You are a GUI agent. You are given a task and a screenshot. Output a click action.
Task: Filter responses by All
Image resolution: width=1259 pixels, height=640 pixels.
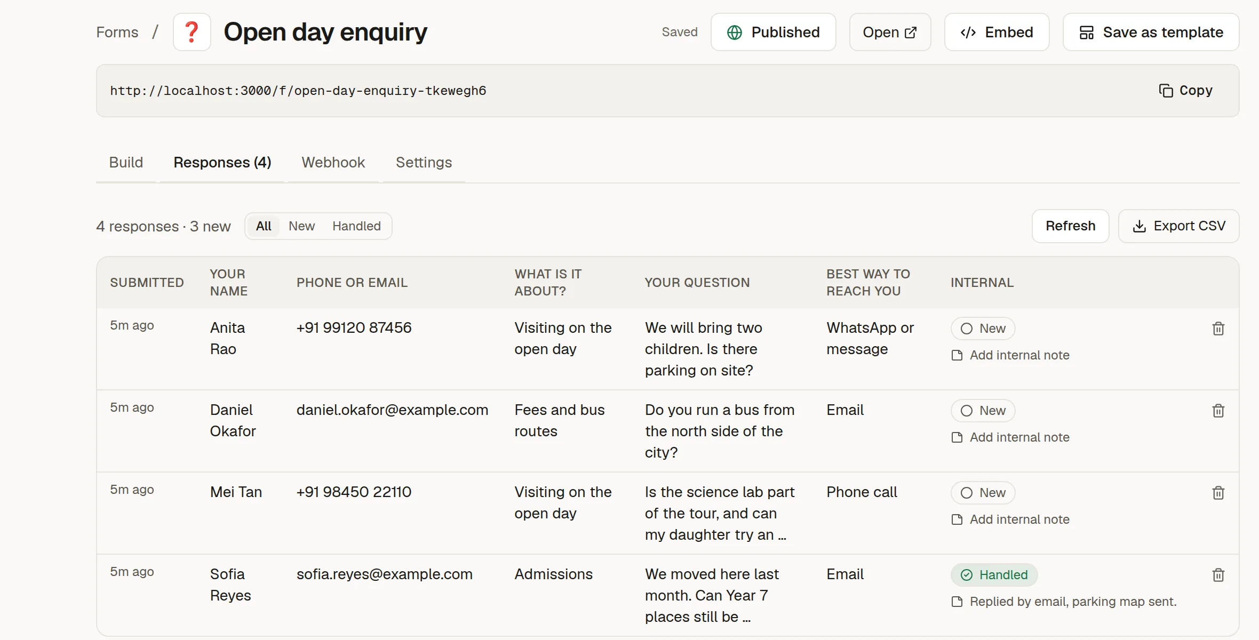pyautogui.click(x=264, y=226)
